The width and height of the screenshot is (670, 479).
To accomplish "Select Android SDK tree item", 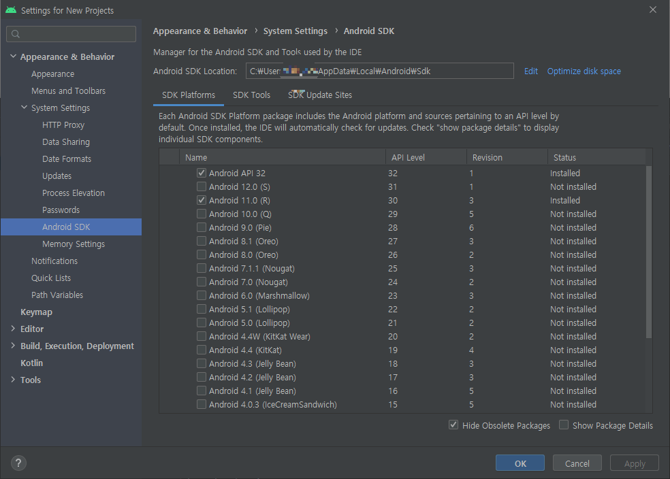I will click(x=71, y=227).
